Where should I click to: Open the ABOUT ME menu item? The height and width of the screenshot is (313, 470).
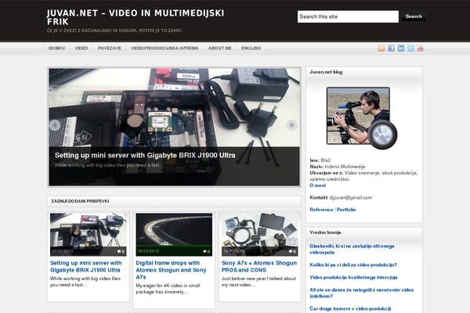220,49
